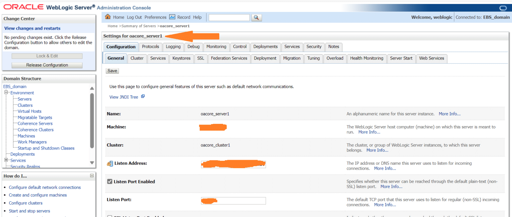Click Domain Structure scroll up arrow
The width and height of the screenshot is (512, 217).
click(92, 89)
